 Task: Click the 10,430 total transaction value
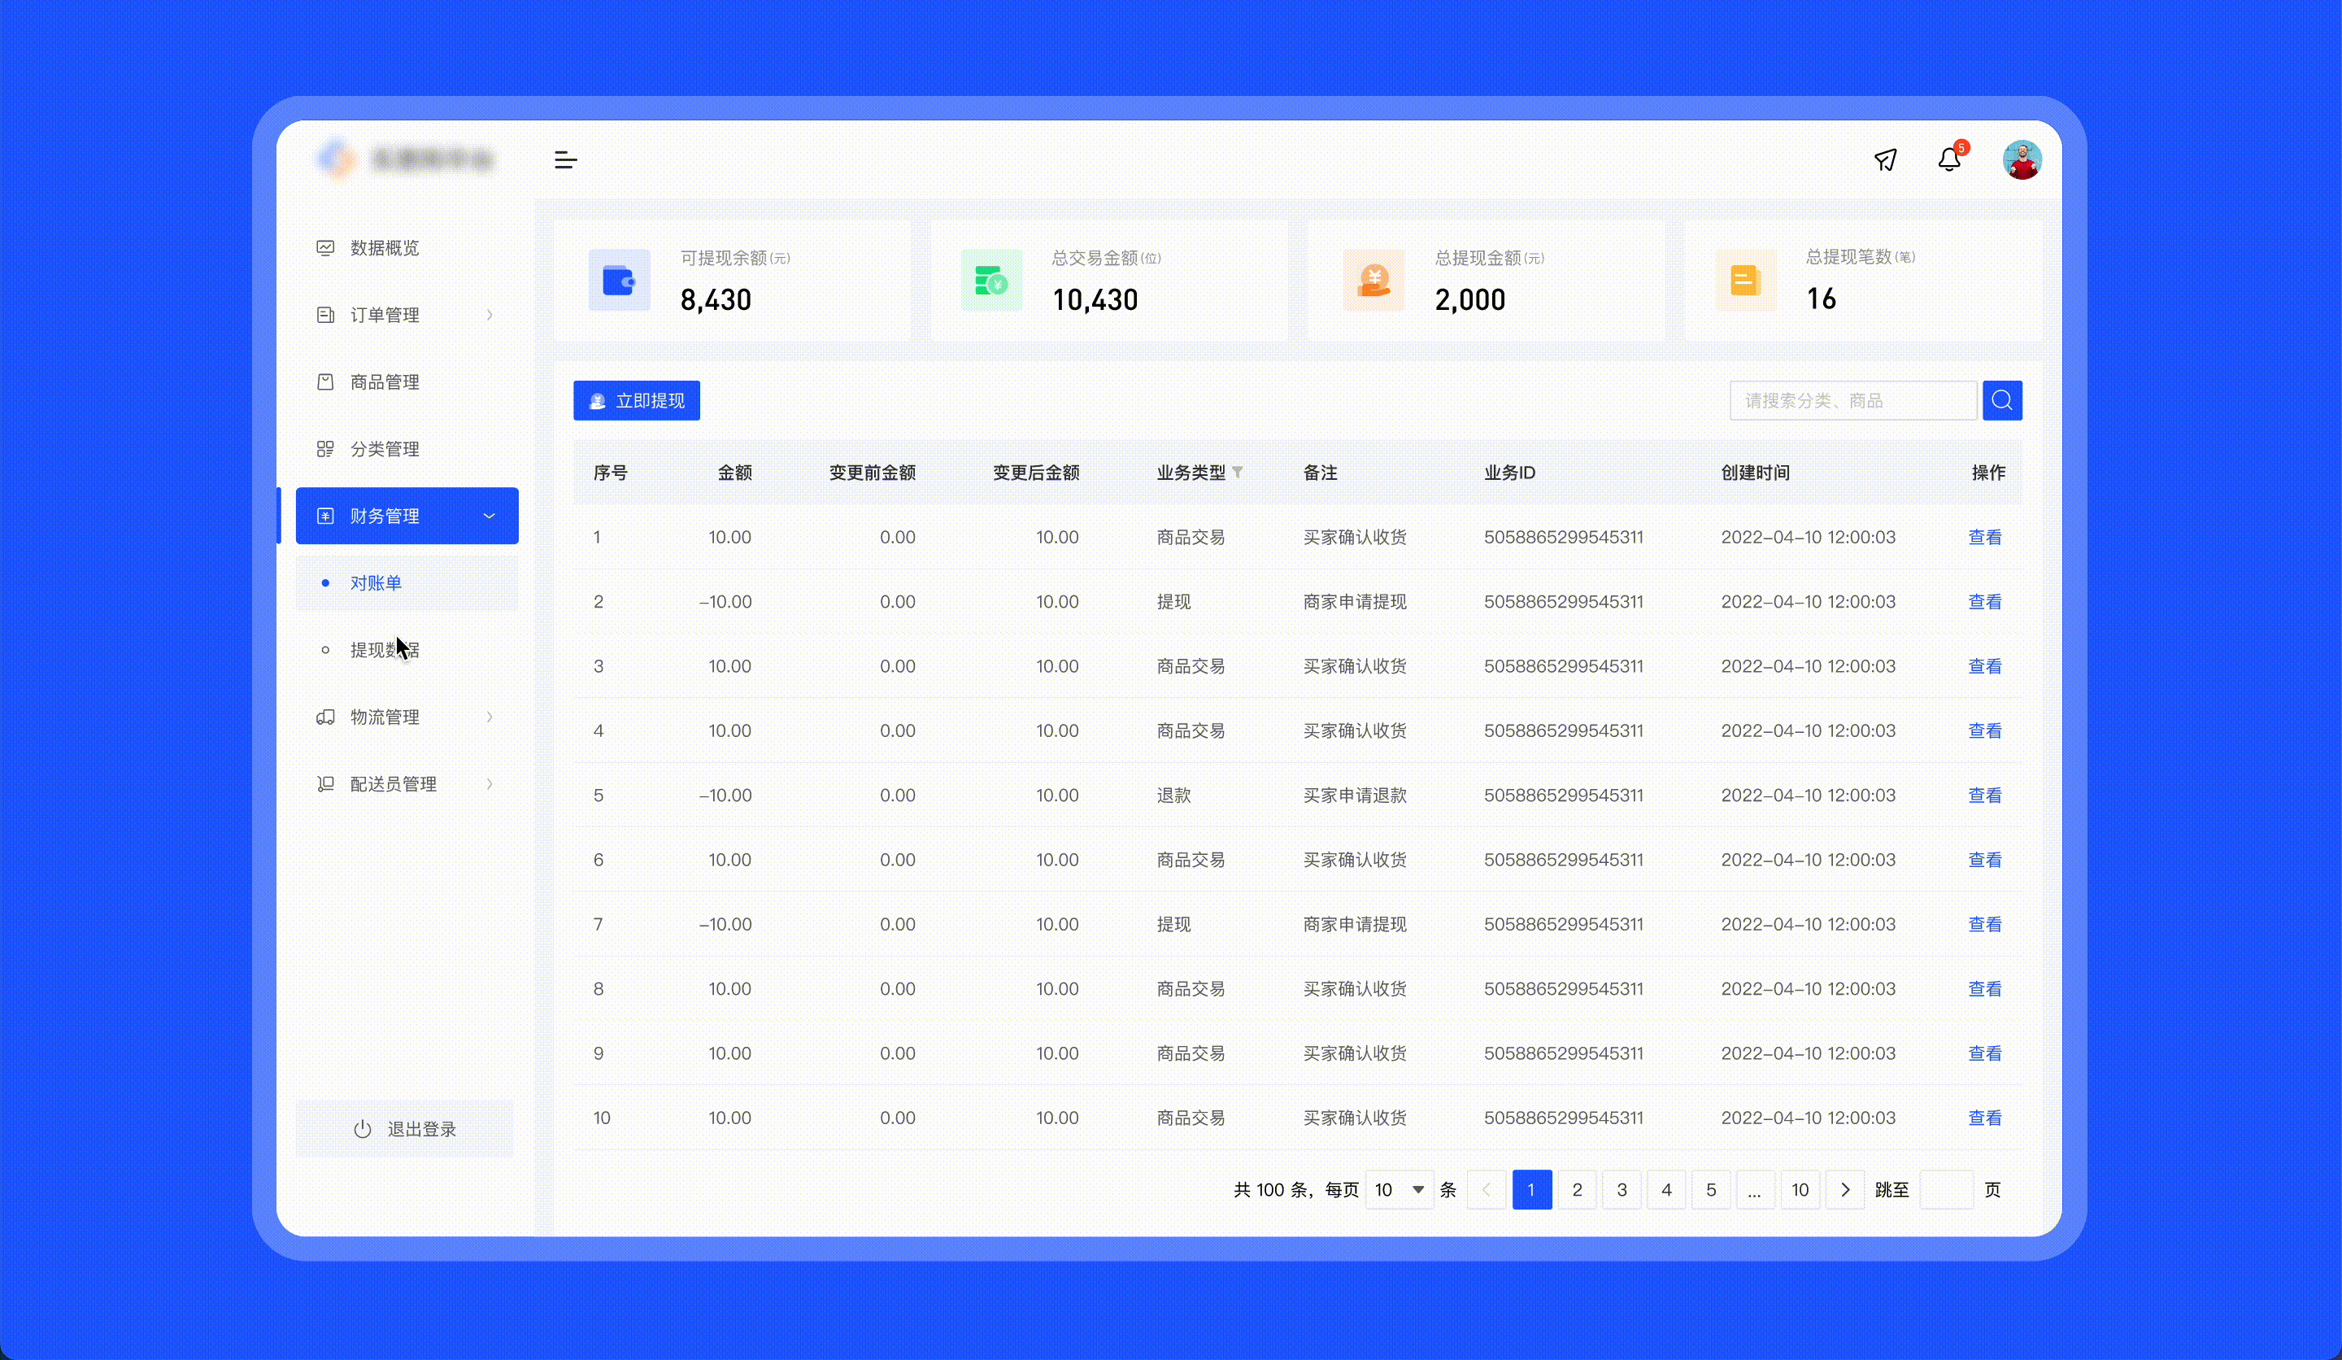[1095, 299]
